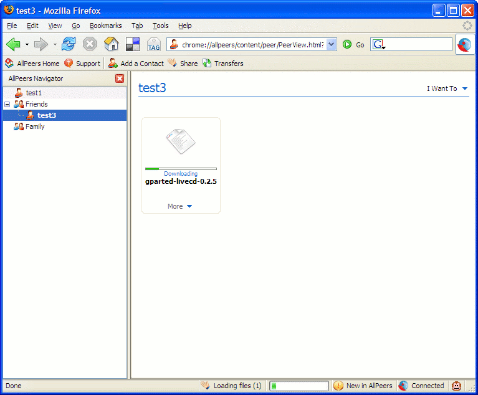Viewport: 478px width, 395px height.
Task: Click the Loading files hand icon
Action: pos(205,385)
